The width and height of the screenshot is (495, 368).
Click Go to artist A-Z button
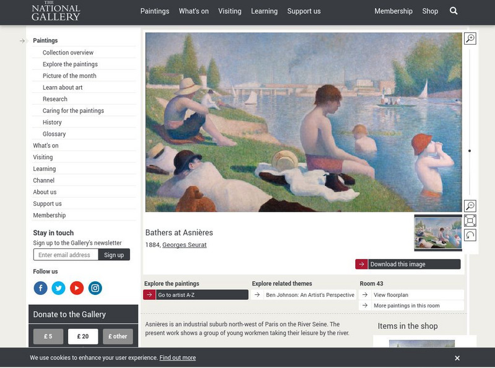(196, 295)
